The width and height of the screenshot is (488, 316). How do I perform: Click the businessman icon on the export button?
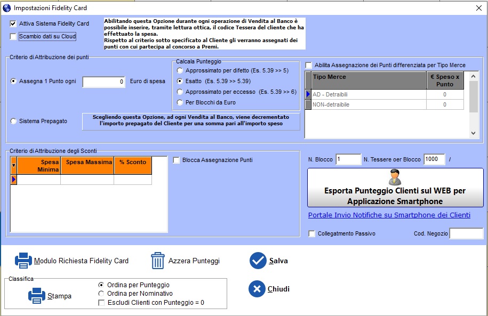pyautogui.click(x=395, y=177)
